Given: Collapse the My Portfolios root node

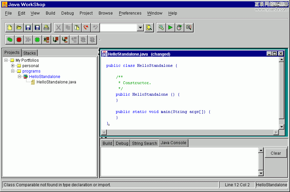Looking at the screenshot, I should click(x=6, y=60).
